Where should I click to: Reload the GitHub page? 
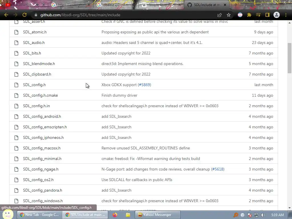pos(25,15)
